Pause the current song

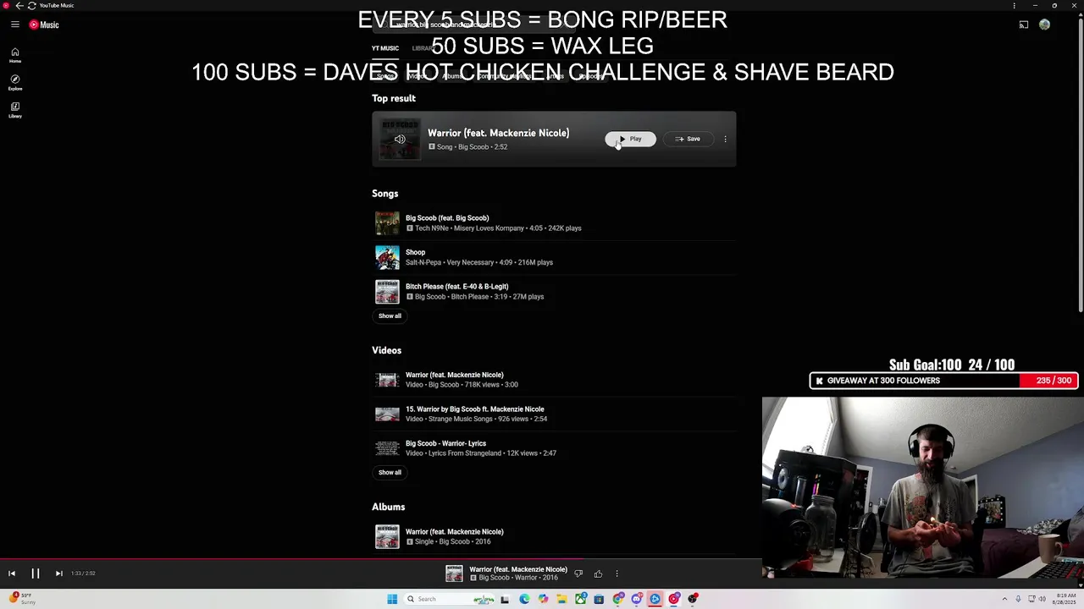point(36,573)
